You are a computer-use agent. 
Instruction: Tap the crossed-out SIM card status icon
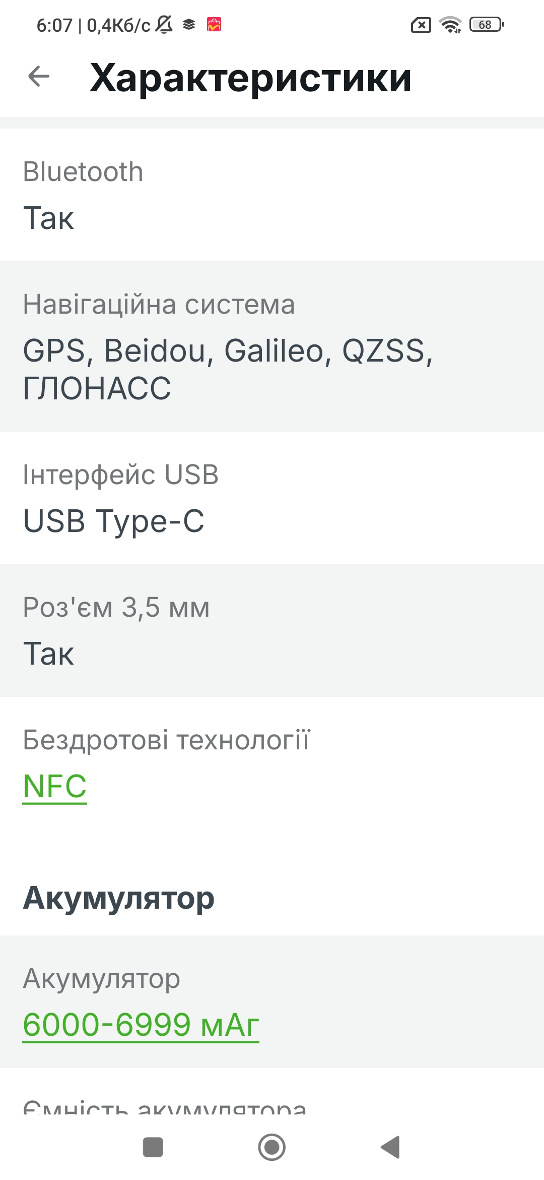421,25
